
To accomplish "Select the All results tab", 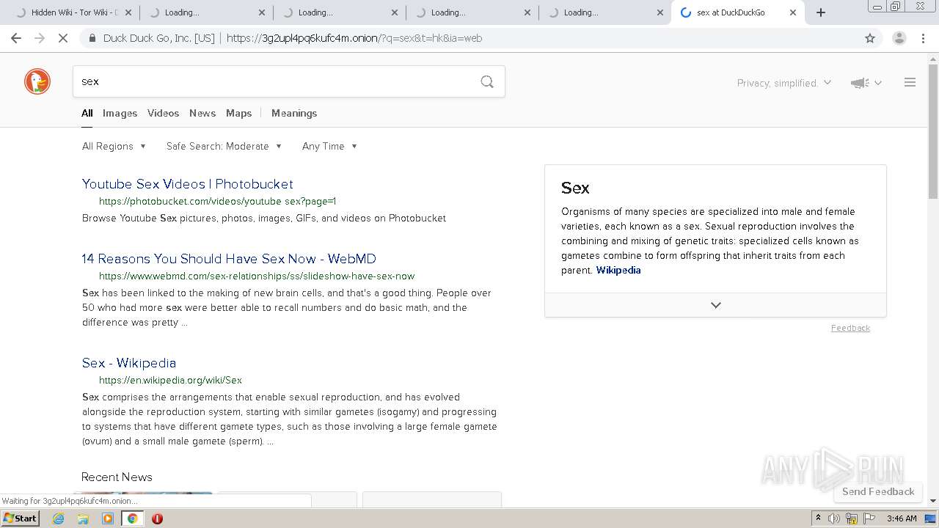I will coord(87,113).
